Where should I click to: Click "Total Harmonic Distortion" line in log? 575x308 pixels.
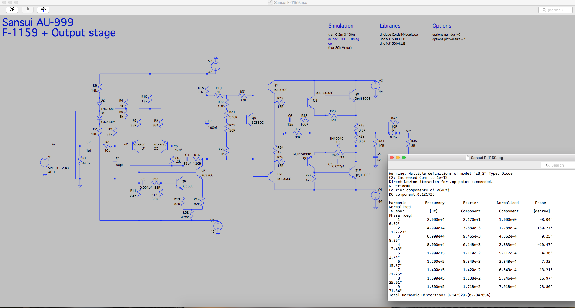[440, 295]
